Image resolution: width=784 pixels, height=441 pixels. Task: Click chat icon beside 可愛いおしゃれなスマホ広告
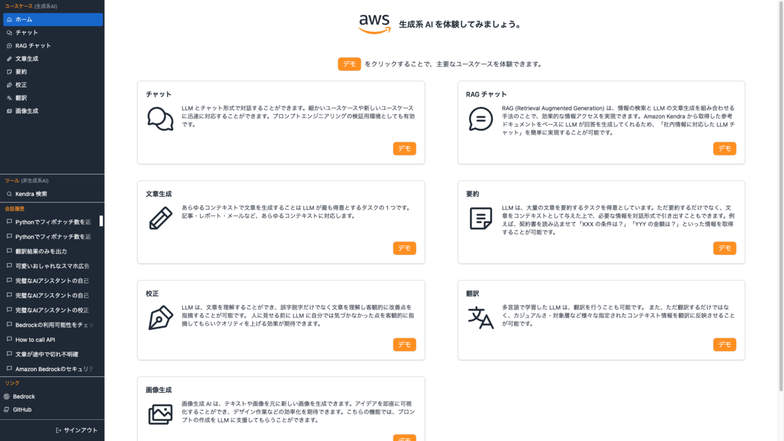(9, 266)
